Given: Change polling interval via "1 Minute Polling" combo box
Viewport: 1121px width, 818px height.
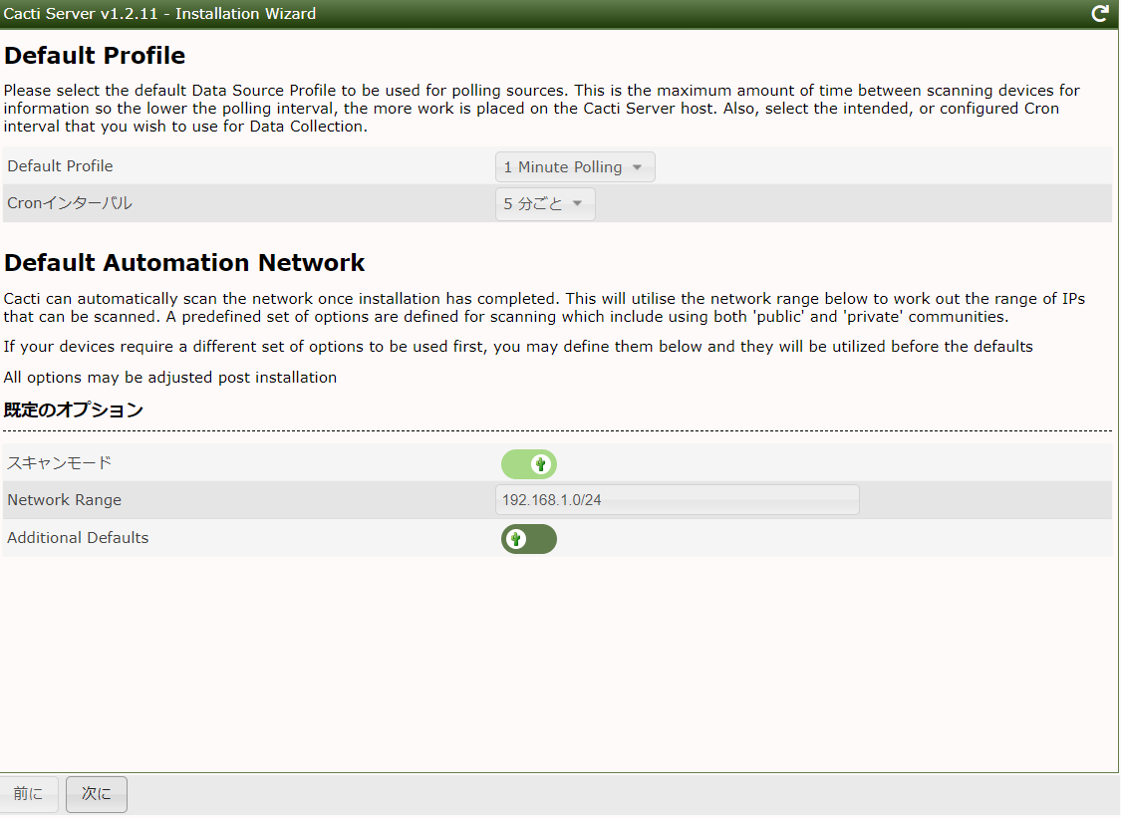Looking at the screenshot, I should coord(575,166).
